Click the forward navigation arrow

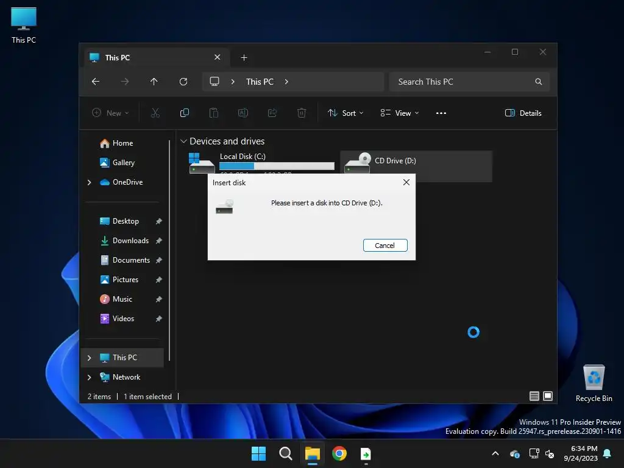[x=124, y=82]
